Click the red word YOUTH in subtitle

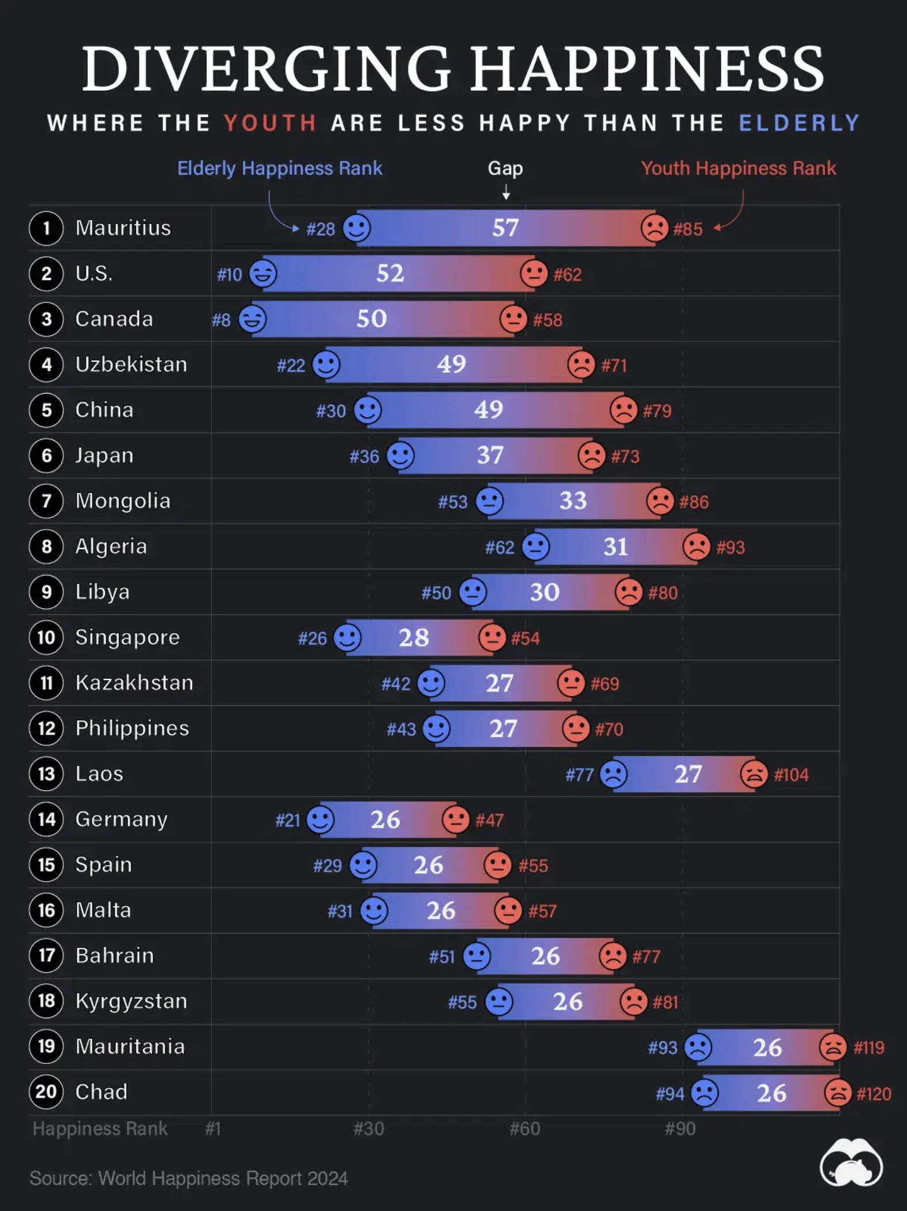pyautogui.click(x=271, y=123)
